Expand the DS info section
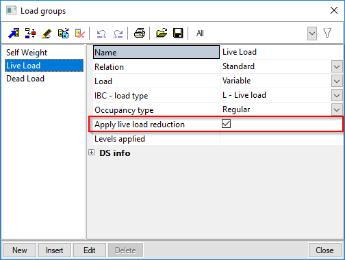The width and height of the screenshot is (345, 260). coord(91,153)
